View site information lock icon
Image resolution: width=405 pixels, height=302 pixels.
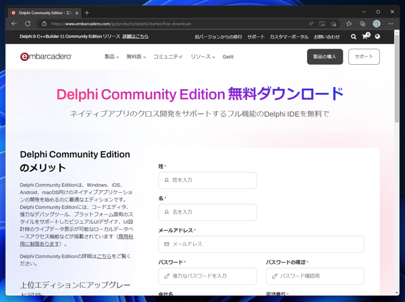pos(45,24)
